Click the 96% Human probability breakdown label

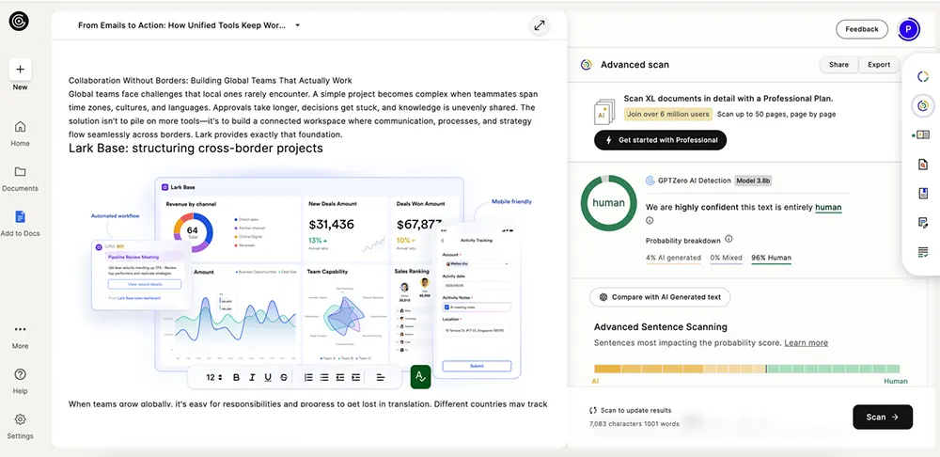(x=771, y=258)
